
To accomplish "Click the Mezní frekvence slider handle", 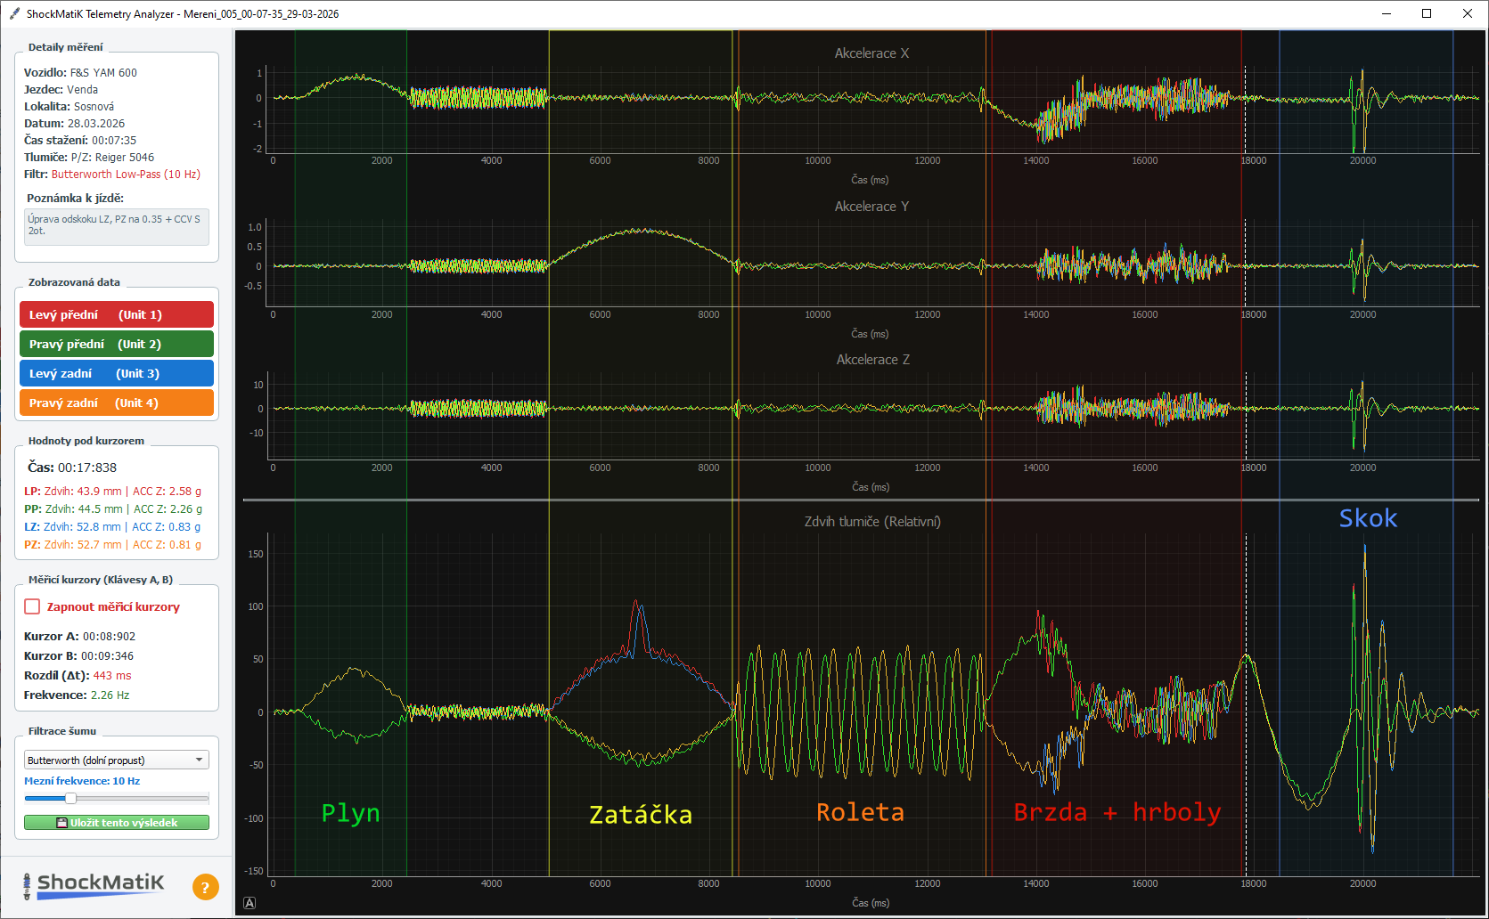I will [x=70, y=798].
